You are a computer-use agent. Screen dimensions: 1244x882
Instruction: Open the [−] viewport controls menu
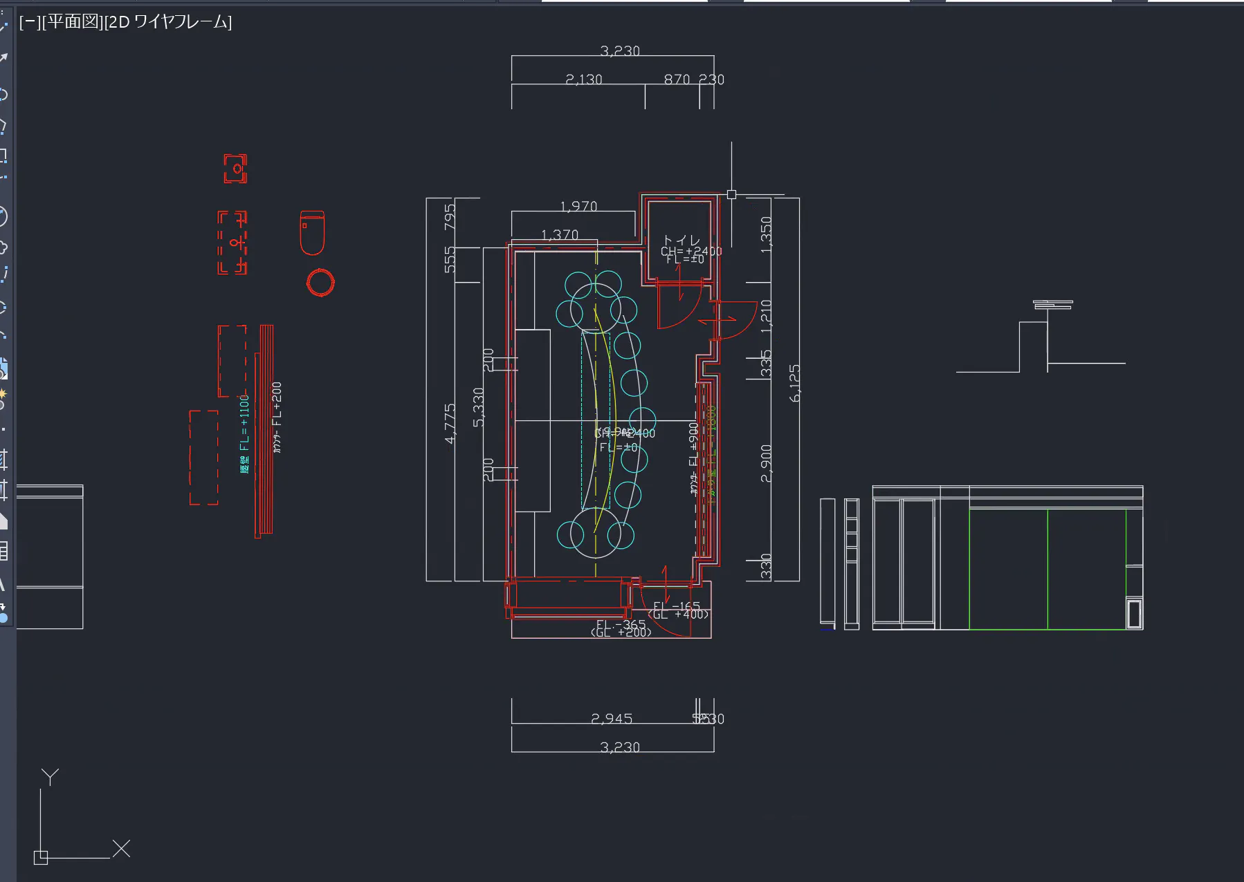tap(29, 22)
